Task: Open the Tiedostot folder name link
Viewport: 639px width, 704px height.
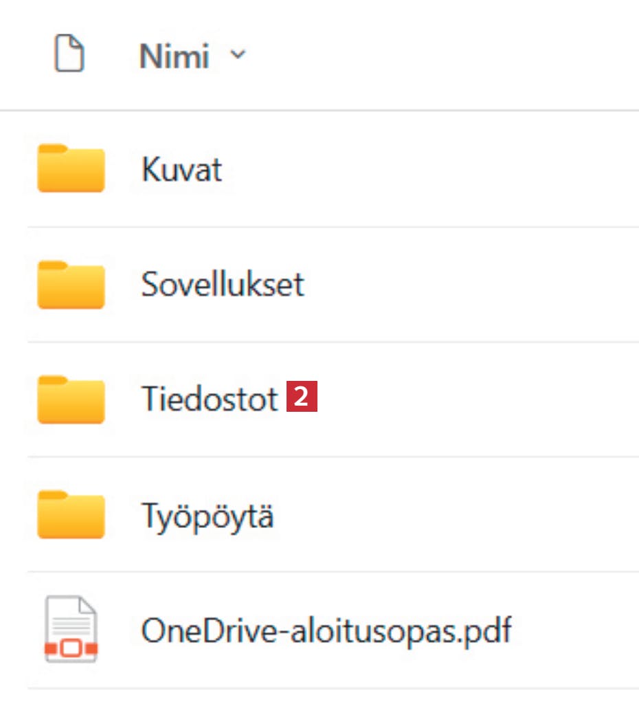Action: pyautogui.click(x=210, y=399)
